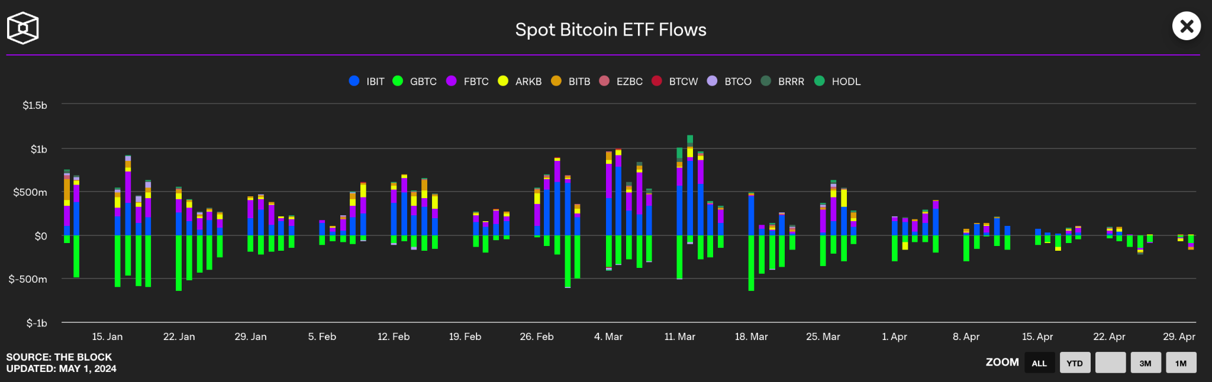1212x382 pixels.
Task: Toggle HODL series in legend
Action: coord(837,81)
